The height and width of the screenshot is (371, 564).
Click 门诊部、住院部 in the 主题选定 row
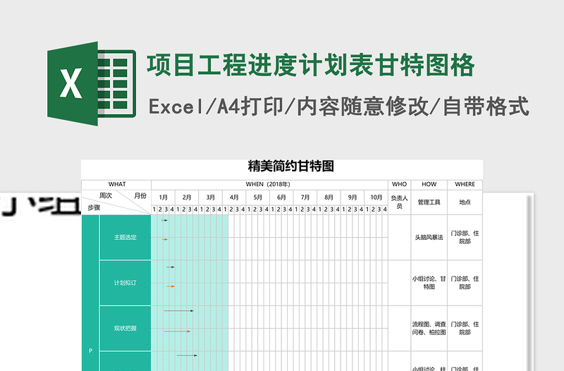(465, 238)
